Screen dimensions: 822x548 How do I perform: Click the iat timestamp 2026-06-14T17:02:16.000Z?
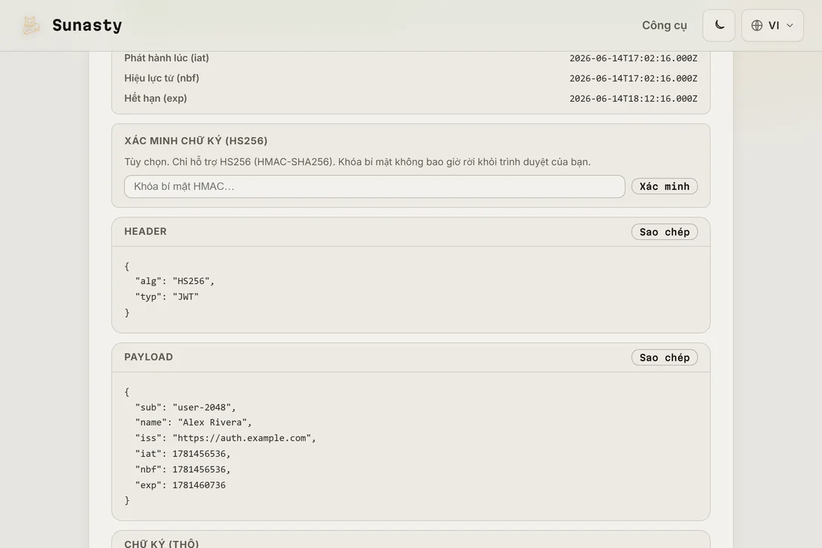click(x=633, y=58)
